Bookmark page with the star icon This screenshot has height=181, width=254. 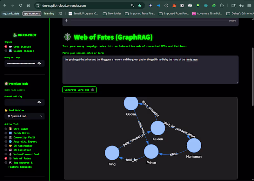coord(139,5)
